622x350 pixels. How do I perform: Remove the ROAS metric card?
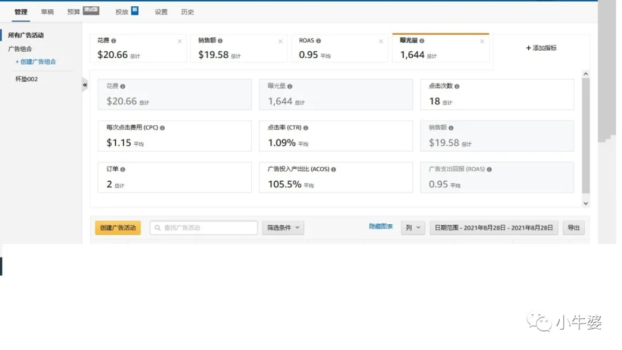(x=381, y=41)
